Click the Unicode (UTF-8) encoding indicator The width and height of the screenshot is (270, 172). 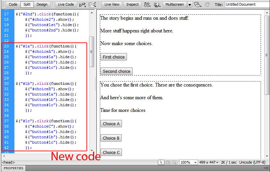[x=252, y=162]
